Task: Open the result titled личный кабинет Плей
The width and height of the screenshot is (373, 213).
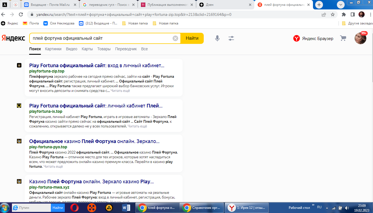Action: point(96,106)
